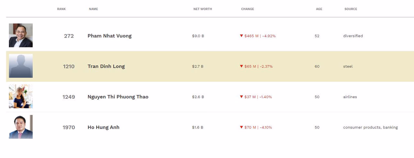Open Ho Hung Anh's name link
Viewport: 414px width, 158px height.
pyautogui.click(x=103, y=127)
